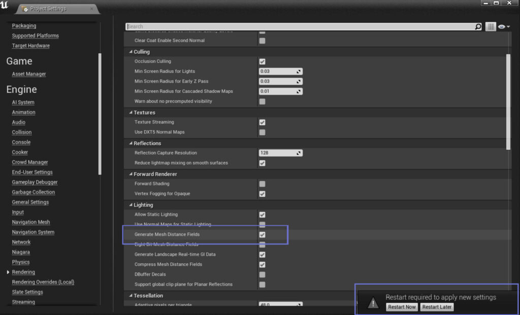Screen dimensions: 520x315
Task: Close the Project Settings tab
Action: tap(91, 9)
